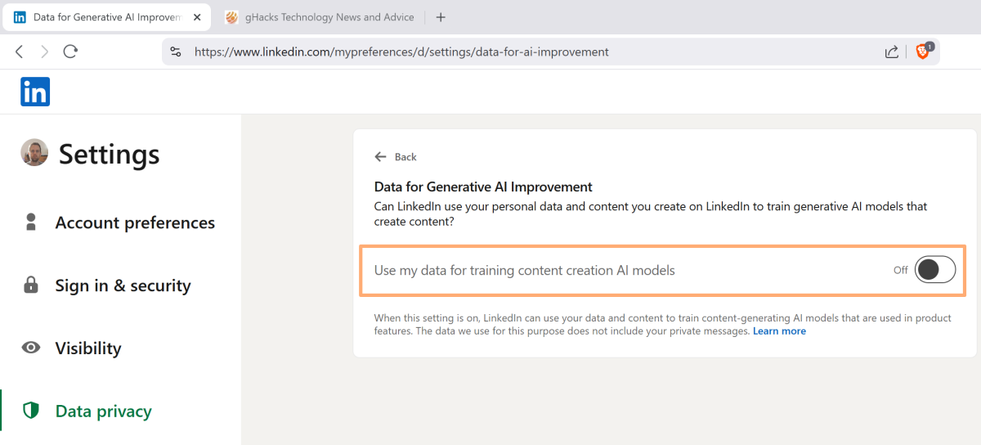This screenshot has height=445, width=981.
Task: Open the site settings icon in address bar
Action: point(175,52)
